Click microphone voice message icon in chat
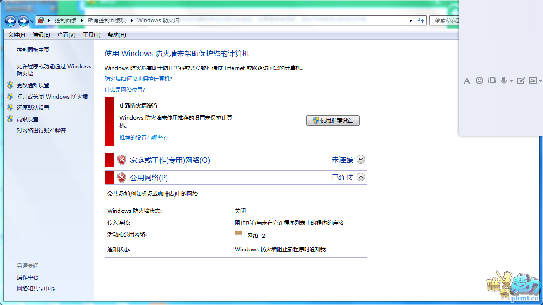The image size is (543, 305). coord(504,80)
